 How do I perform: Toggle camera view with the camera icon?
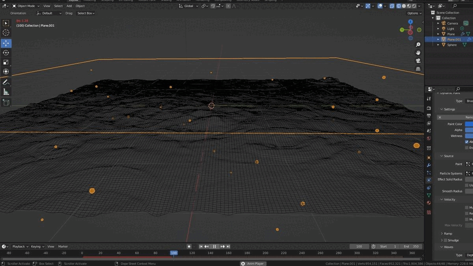point(418,61)
